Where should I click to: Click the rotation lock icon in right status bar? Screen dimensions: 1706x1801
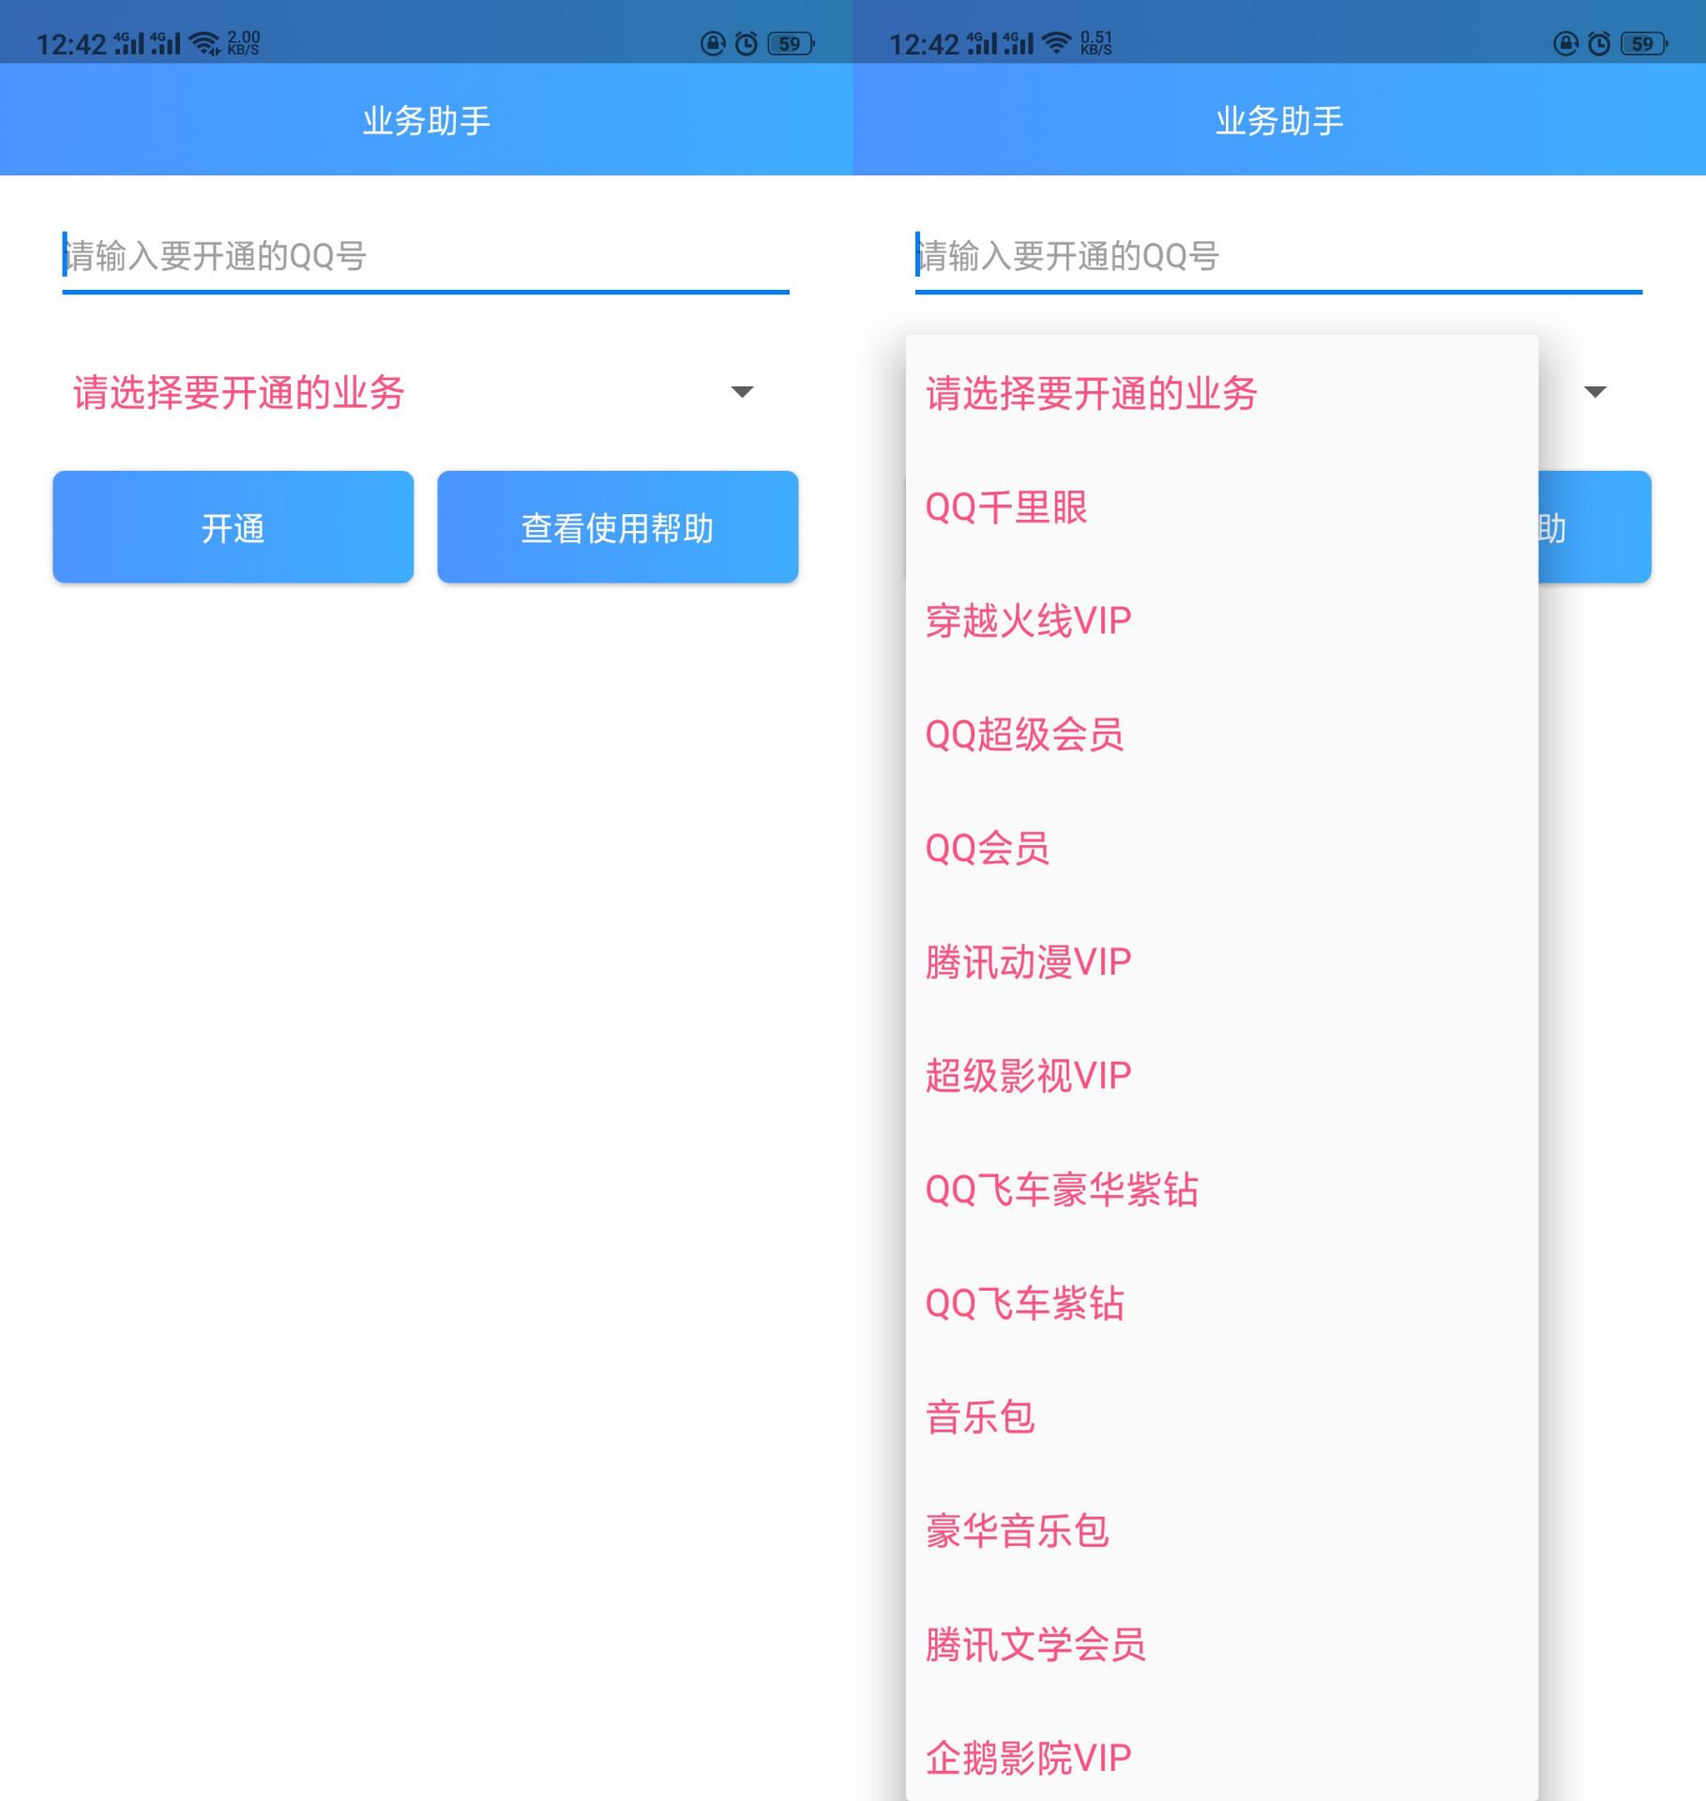1565,43
